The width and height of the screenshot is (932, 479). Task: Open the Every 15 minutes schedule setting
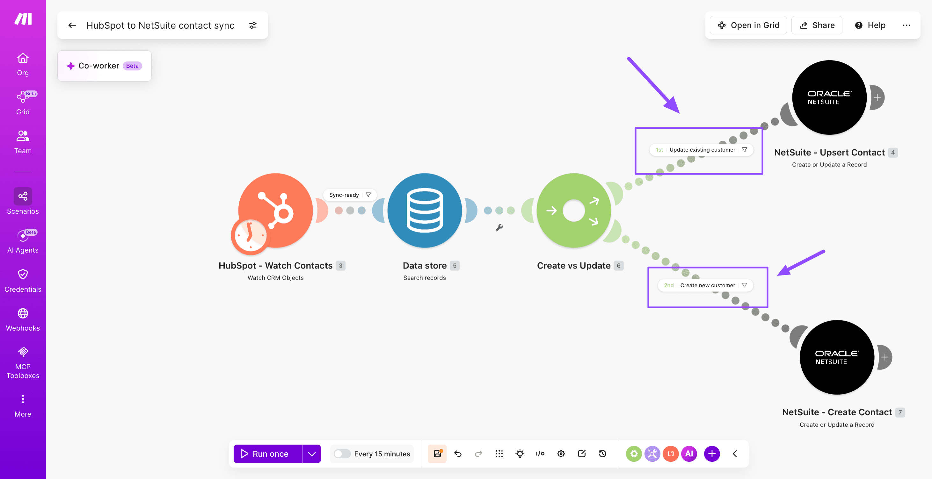(x=382, y=454)
